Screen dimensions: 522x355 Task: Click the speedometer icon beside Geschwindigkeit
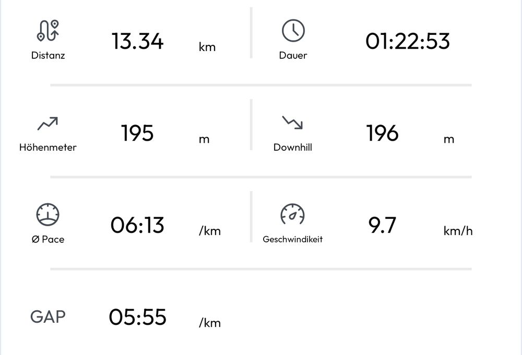pyautogui.click(x=292, y=214)
